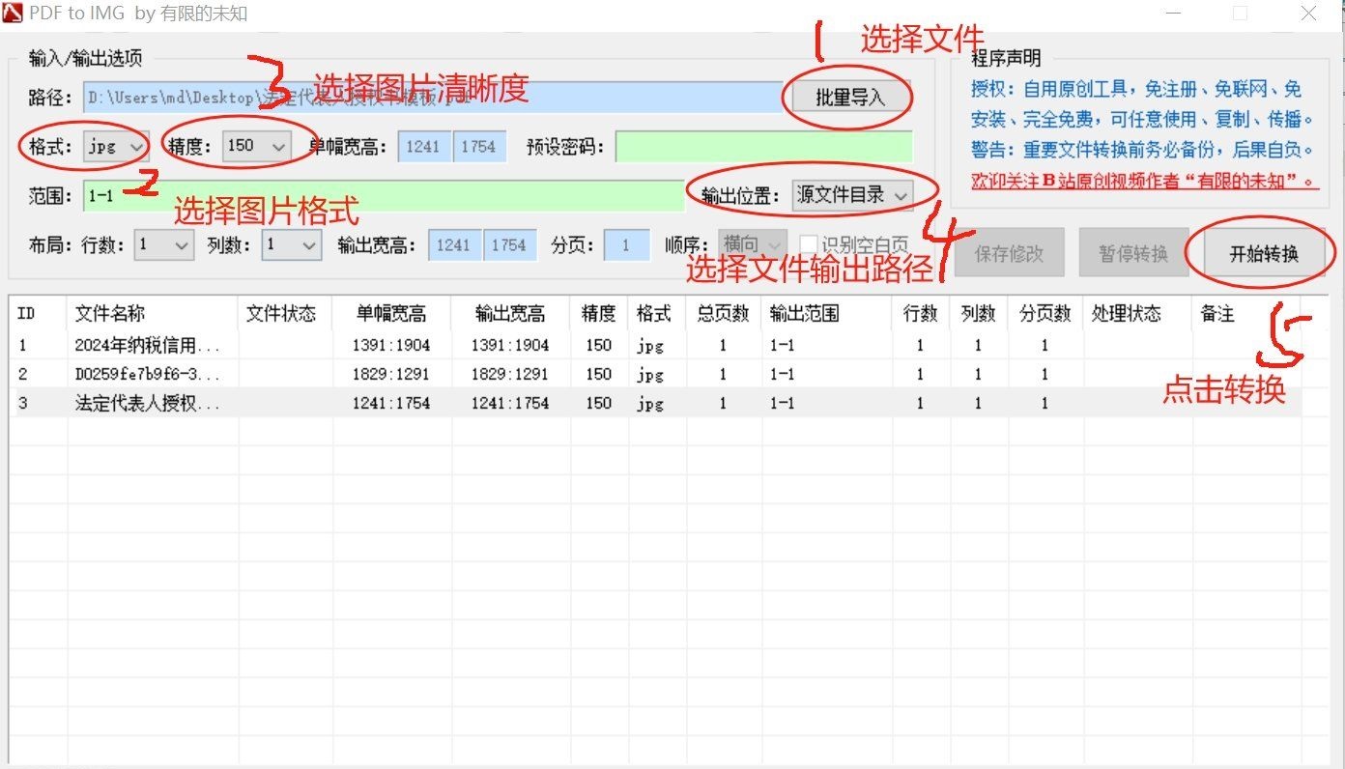This screenshot has height=769, width=1345.
Task: Open the B站 有限的未知 follow link
Action: tap(1144, 181)
